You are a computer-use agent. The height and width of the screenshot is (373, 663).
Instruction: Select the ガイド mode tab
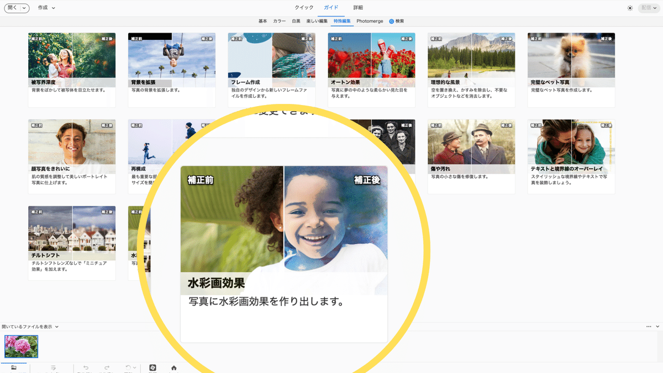point(331,8)
